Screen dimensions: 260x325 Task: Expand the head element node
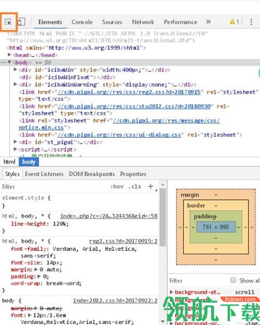coord(9,55)
